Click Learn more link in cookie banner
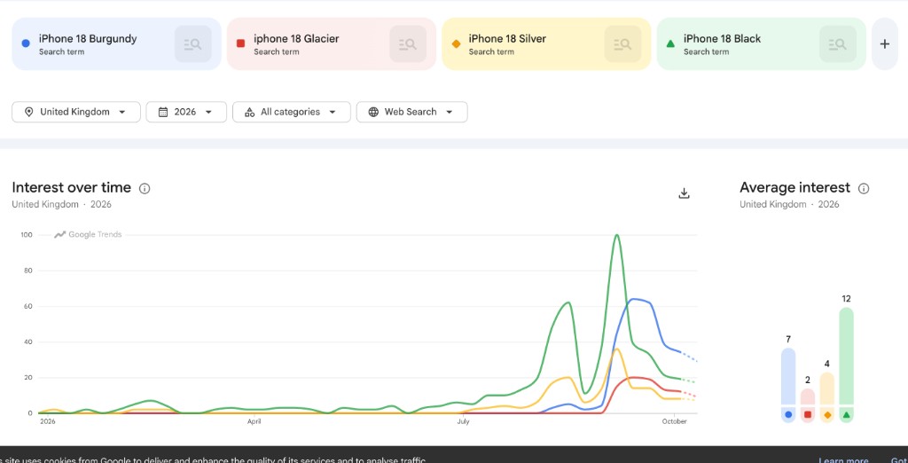 coord(843,460)
